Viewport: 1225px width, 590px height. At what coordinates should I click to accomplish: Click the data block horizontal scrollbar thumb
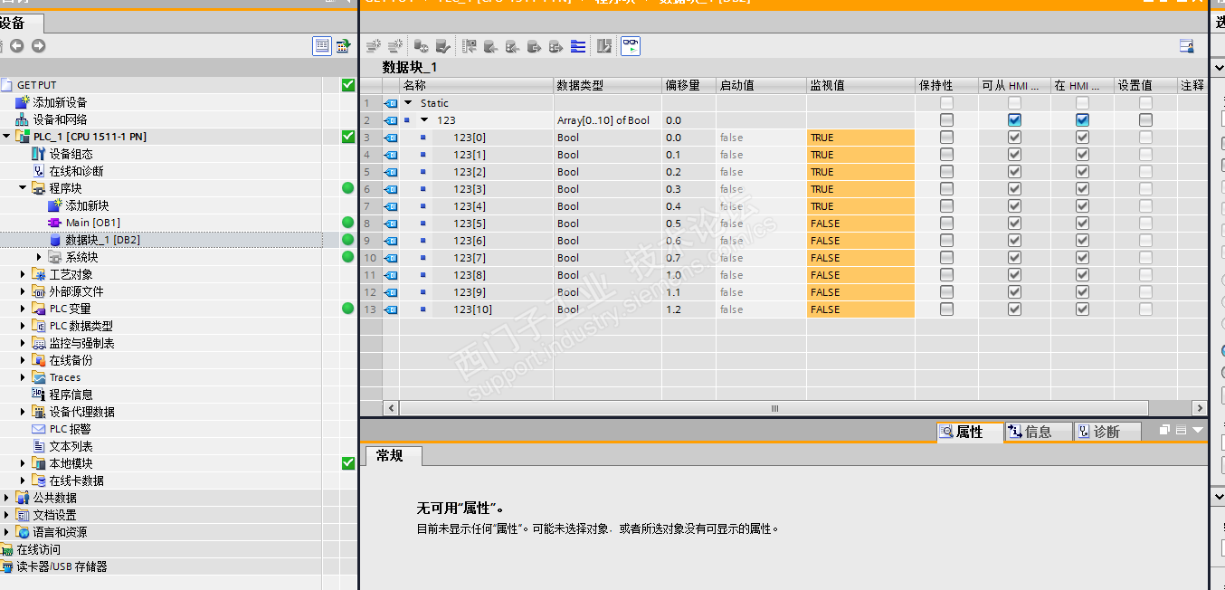[x=774, y=408]
